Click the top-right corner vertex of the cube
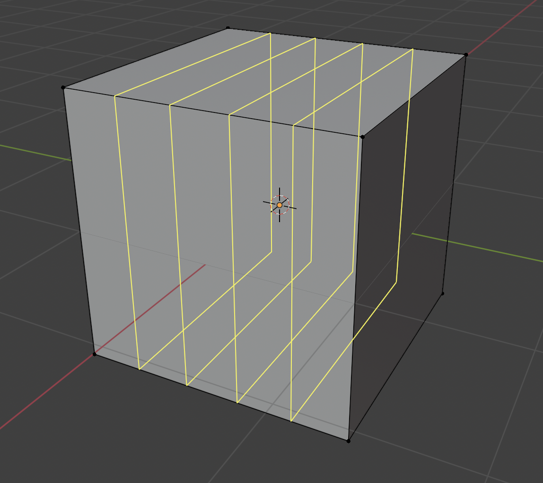This screenshot has height=483, width=543. [x=466, y=55]
